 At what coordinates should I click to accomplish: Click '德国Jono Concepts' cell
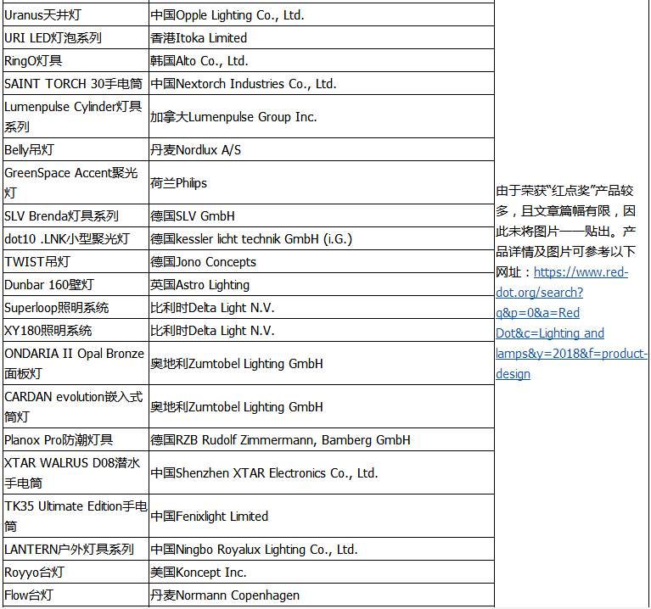coord(322,261)
